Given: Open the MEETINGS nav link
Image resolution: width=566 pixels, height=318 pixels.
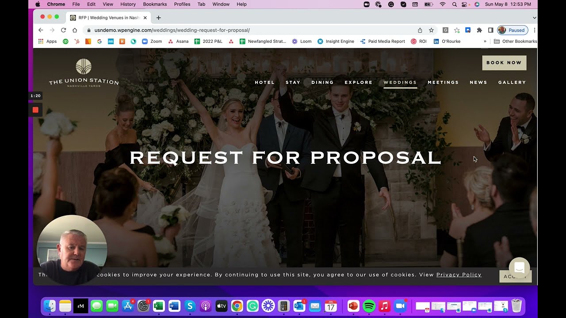Looking at the screenshot, I should click(x=443, y=83).
